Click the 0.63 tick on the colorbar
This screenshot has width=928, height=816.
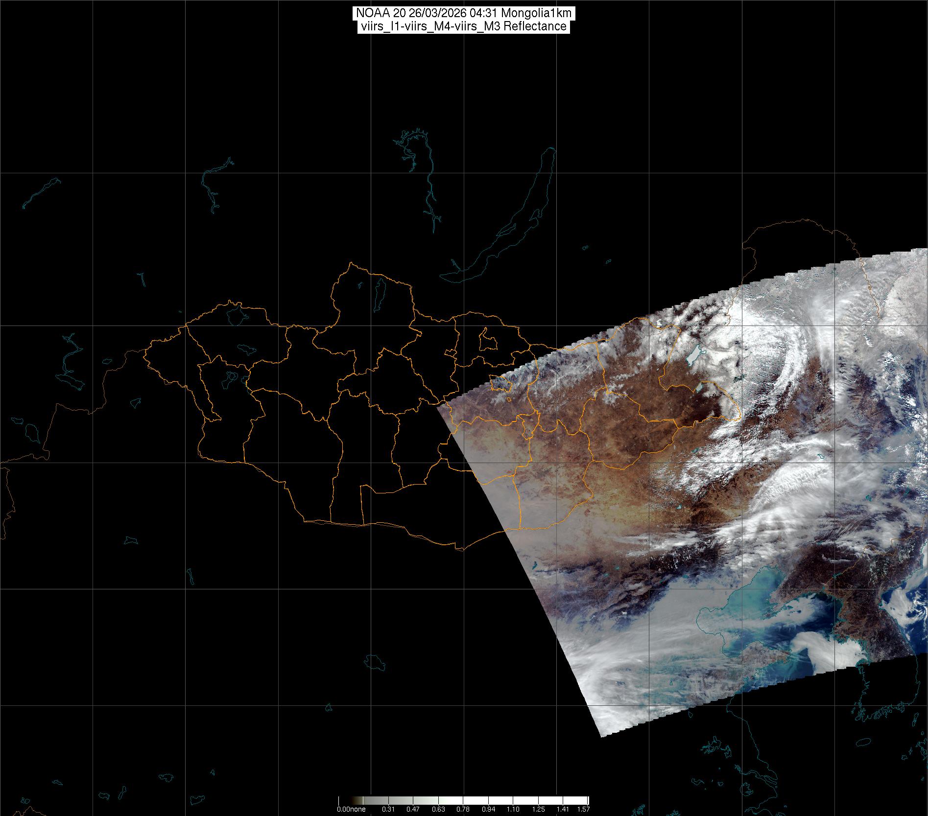438,809
